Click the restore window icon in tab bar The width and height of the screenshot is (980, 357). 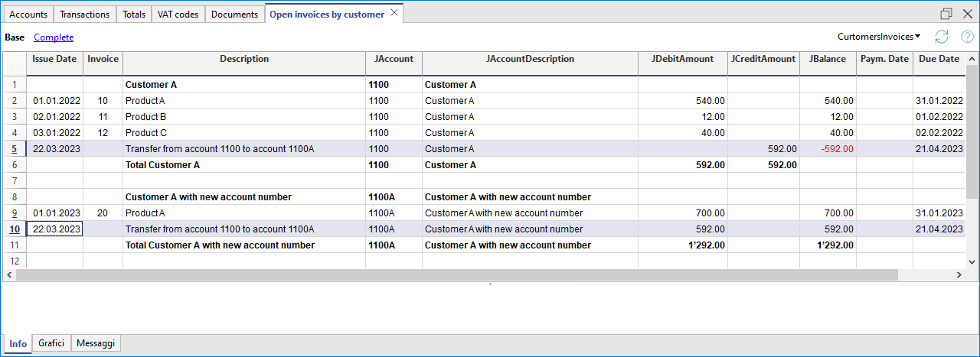coord(946,14)
